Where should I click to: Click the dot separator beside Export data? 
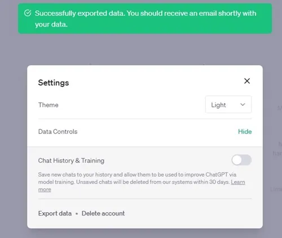pos(77,214)
